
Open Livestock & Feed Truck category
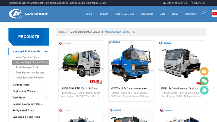pyautogui.click(x=26, y=117)
